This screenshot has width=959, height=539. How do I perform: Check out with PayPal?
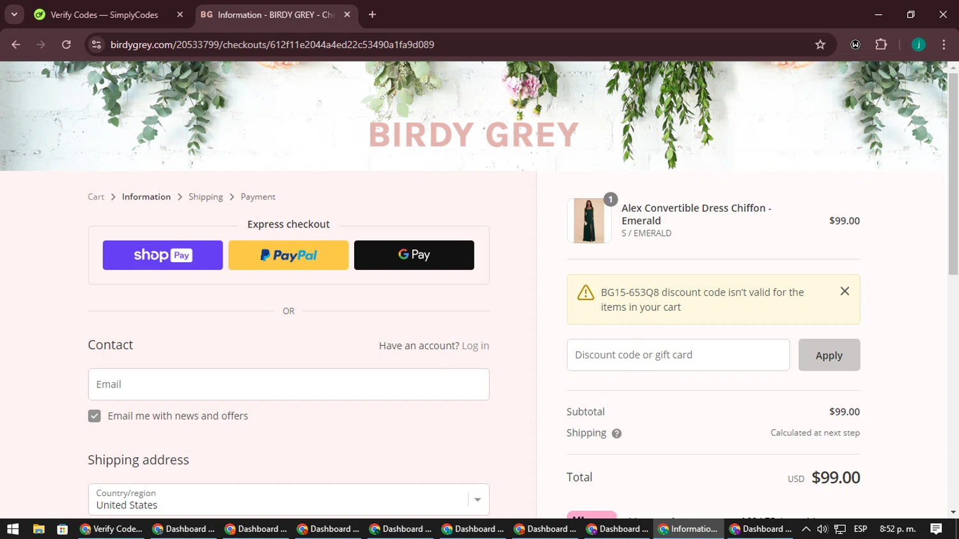pos(288,255)
